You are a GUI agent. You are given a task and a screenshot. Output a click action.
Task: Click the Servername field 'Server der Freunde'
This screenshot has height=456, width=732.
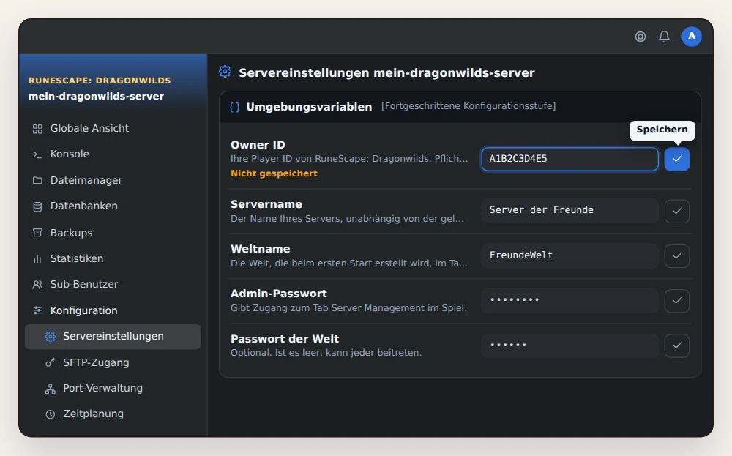point(569,211)
